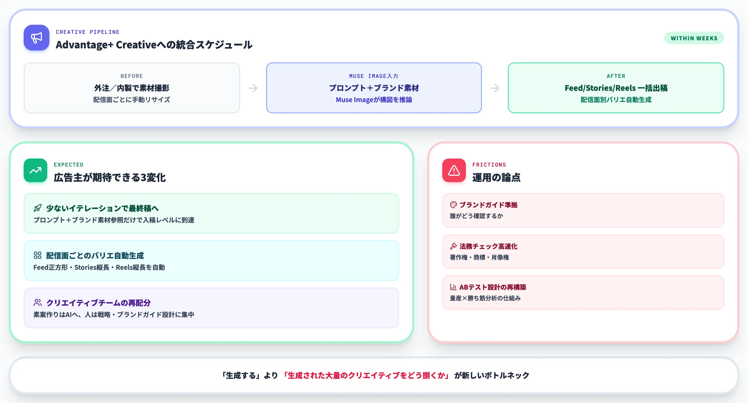The height and width of the screenshot is (403, 748).
Task: Click the bar chart icon next to ABテスト設計
Action: pos(453,287)
